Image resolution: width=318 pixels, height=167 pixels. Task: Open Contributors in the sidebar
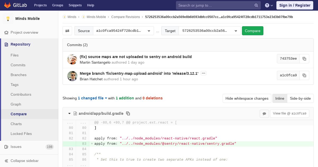coord(21,94)
